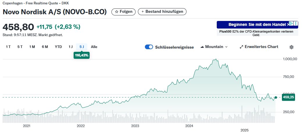Select the 1 M time range
This screenshot has width=302, height=133.
pos(32,47)
